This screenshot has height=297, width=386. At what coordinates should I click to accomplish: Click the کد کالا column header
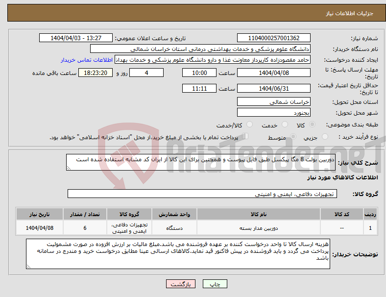[x=342, y=214]
